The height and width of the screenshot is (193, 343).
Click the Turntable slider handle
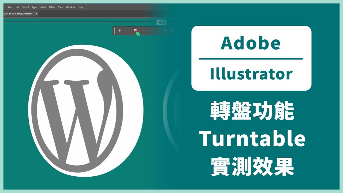click(x=135, y=31)
